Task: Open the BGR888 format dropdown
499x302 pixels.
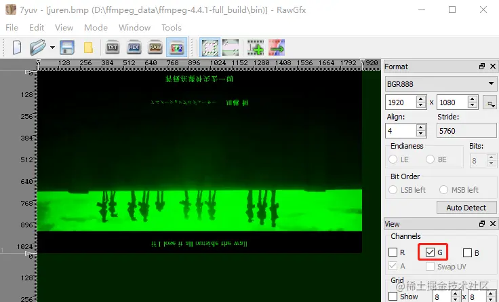Action: (x=441, y=84)
